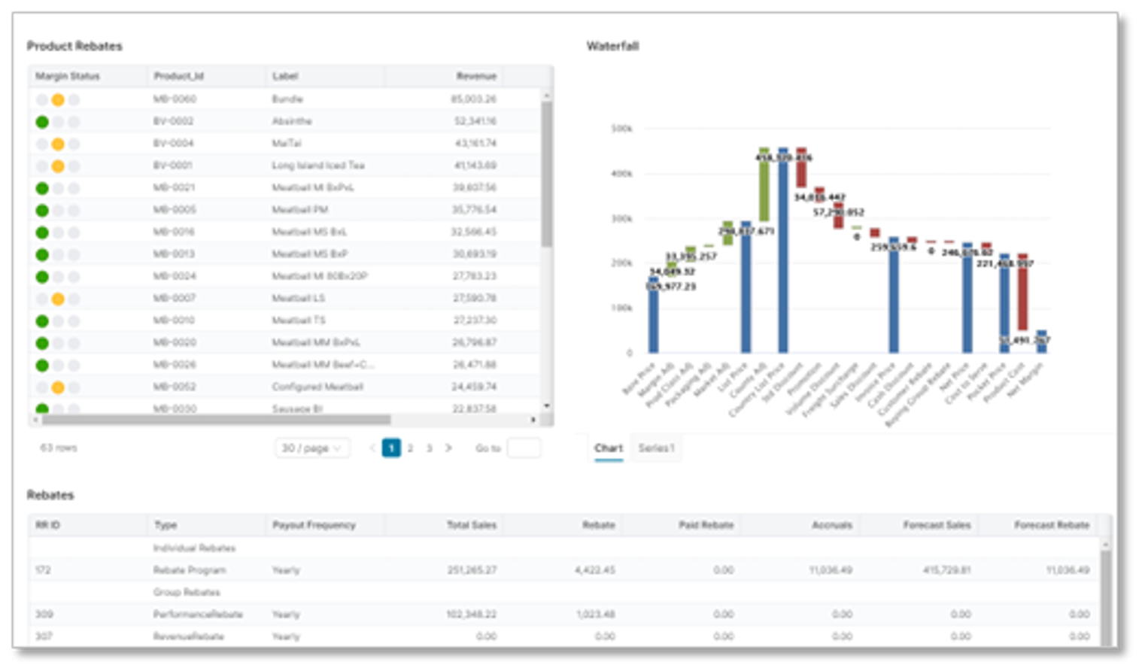Go to next page with right arrow
Image resolution: width=1139 pixels, height=668 pixels.
[x=449, y=448]
